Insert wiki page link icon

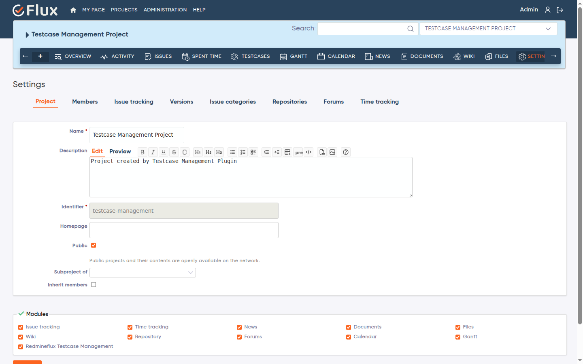(x=322, y=152)
